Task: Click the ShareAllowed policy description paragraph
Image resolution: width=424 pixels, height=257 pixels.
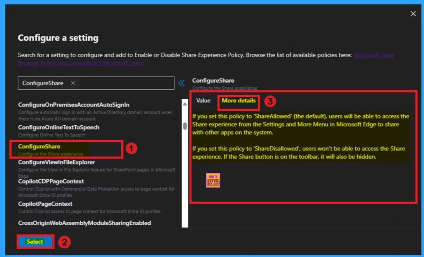Action: (301, 124)
